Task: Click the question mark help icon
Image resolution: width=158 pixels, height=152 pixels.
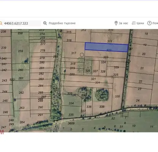Action: pos(149,23)
